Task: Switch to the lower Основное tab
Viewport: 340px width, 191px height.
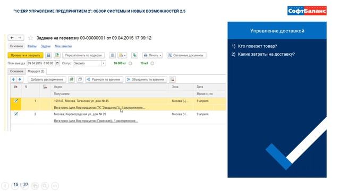Action: tap(16, 71)
